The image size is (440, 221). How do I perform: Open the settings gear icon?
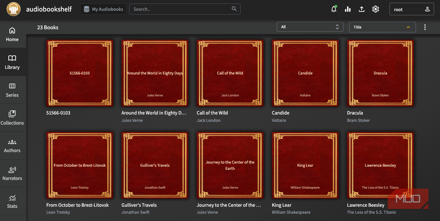[376, 9]
